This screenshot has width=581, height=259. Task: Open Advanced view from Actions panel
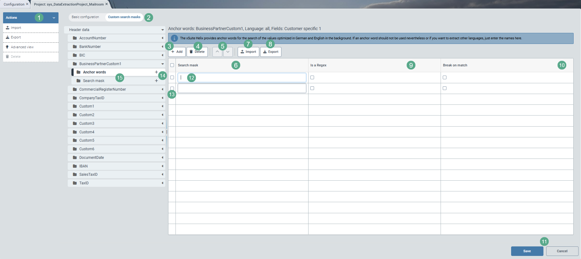click(31, 47)
